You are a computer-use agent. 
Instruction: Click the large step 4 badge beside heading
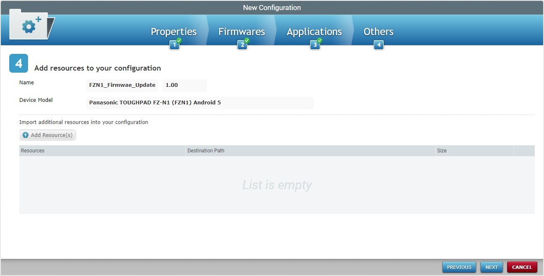point(18,63)
